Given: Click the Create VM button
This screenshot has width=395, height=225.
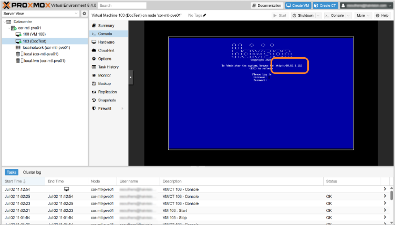Looking at the screenshot, I should (x=298, y=5).
